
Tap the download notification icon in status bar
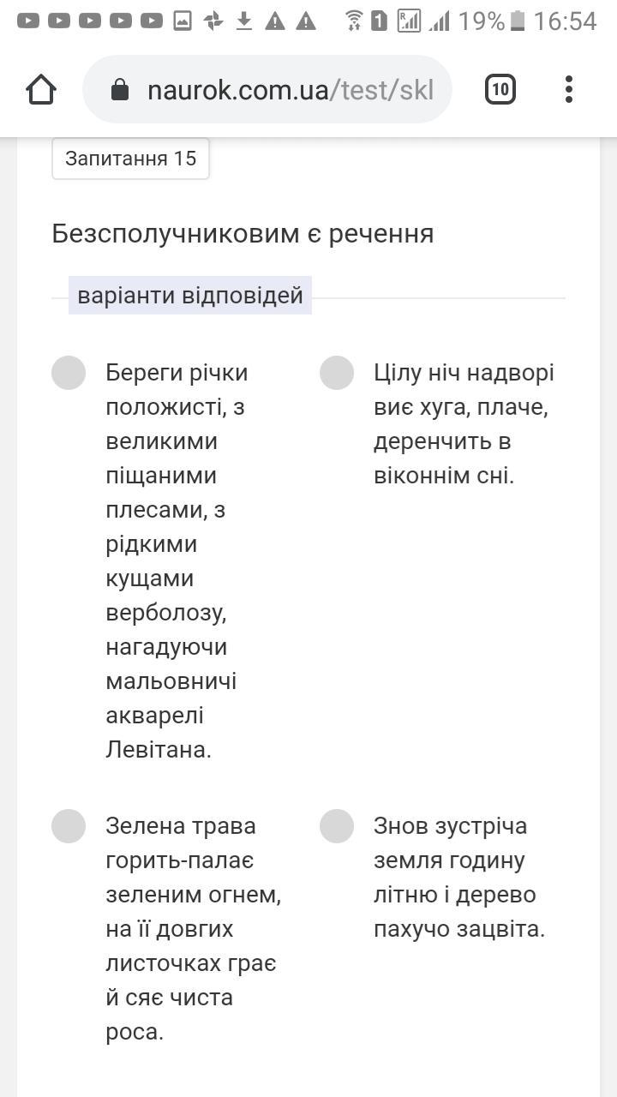[x=244, y=21]
